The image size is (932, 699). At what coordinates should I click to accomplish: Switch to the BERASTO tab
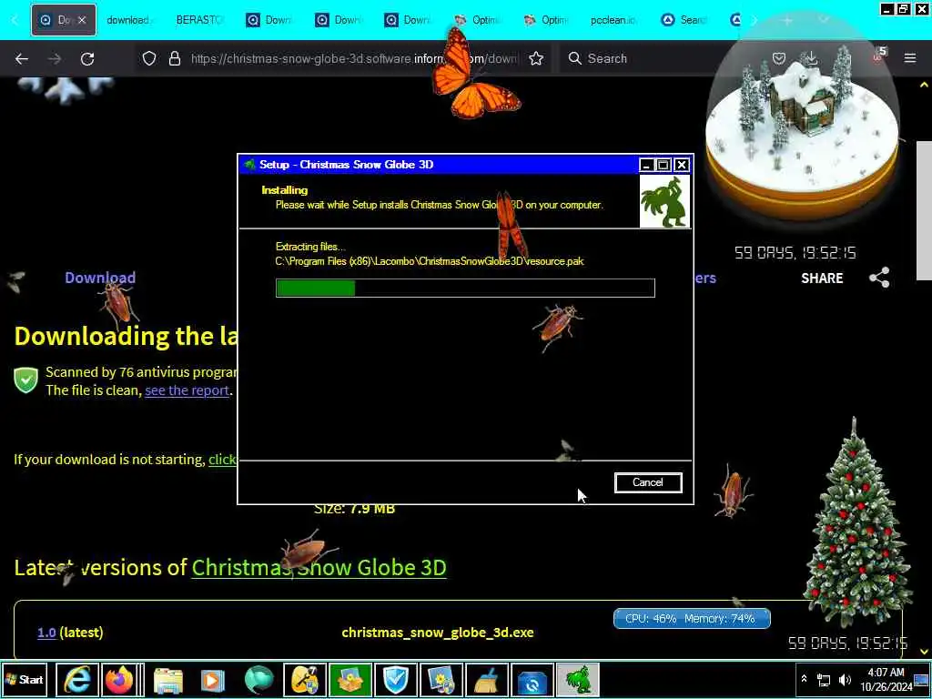[x=199, y=20]
